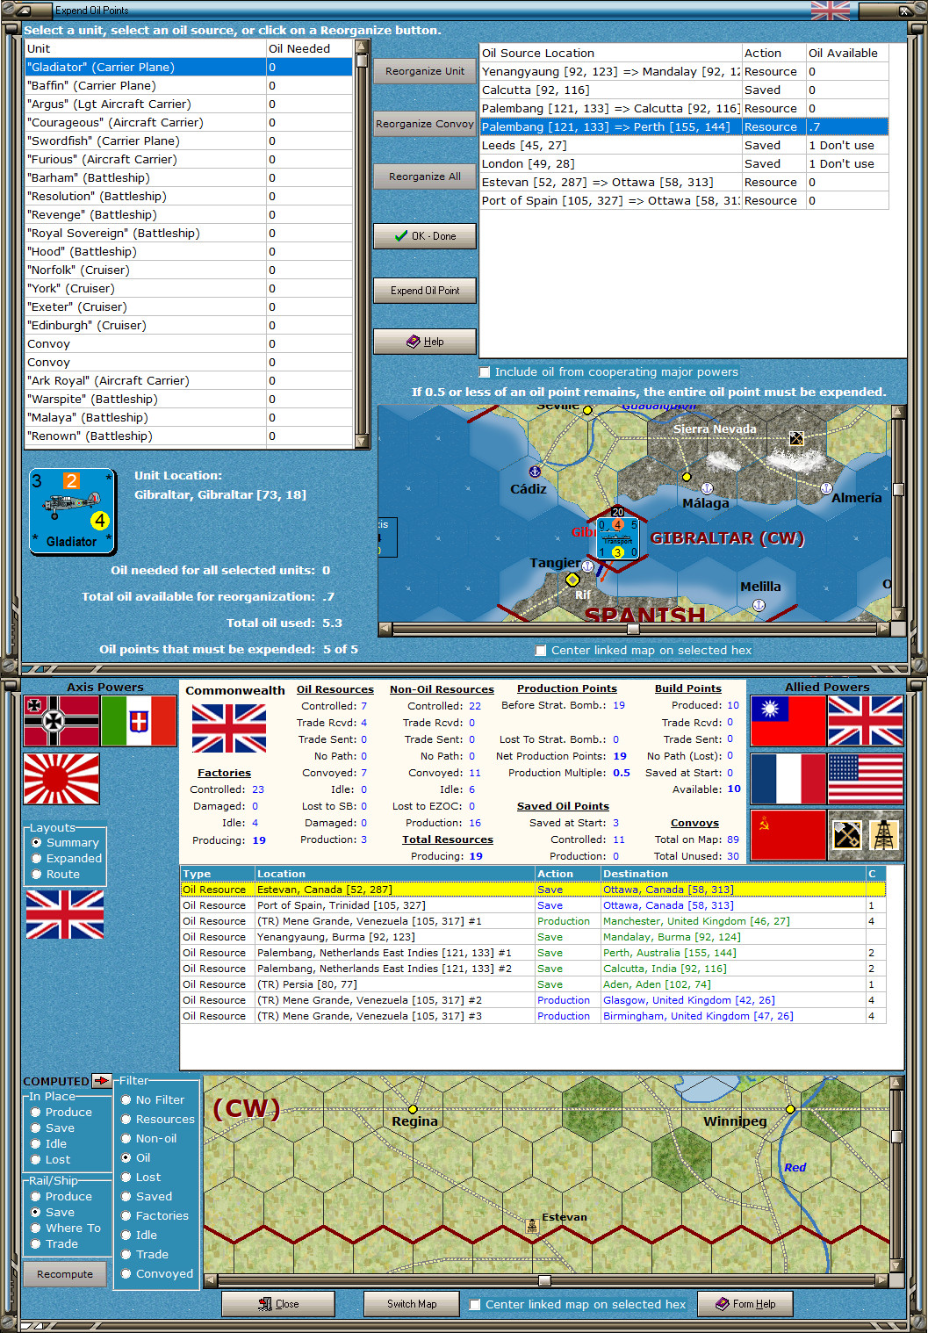Click the red arrow next to COMPUTED
Image resolution: width=928 pixels, height=1333 pixels.
(x=102, y=1081)
